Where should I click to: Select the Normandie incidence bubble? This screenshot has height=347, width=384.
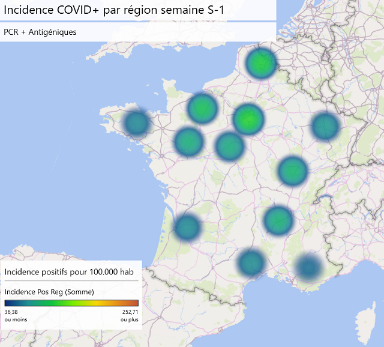pyautogui.click(x=202, y=108)
